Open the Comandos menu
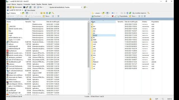 [x=27, y=4]
